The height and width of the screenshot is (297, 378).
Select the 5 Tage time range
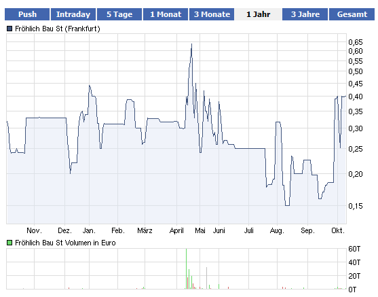tap(119, 14)
